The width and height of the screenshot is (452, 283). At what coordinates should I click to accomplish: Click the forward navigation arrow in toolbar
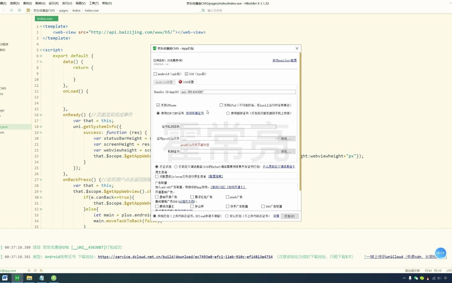[3, 10]
